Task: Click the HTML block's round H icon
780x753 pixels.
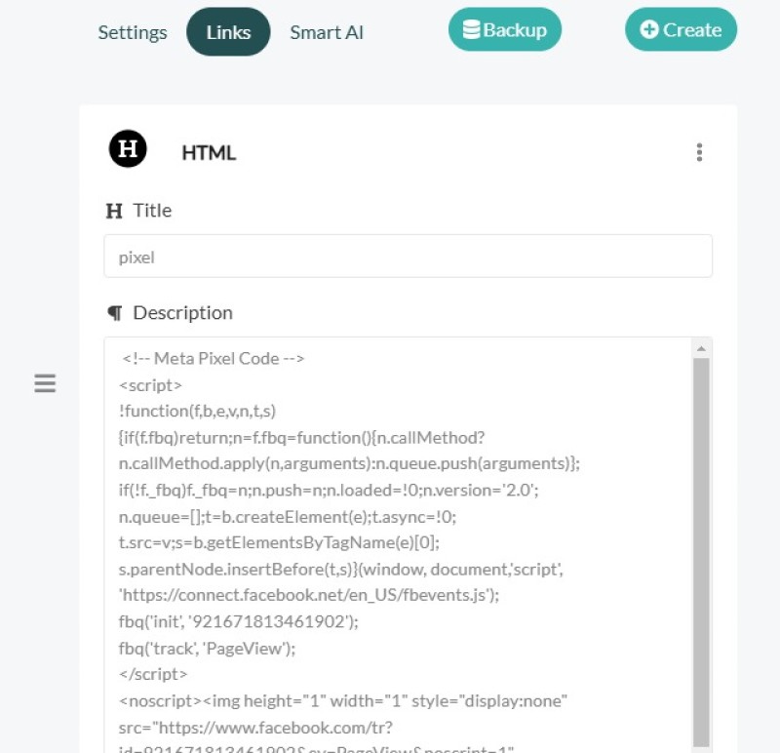Action: 128,148
